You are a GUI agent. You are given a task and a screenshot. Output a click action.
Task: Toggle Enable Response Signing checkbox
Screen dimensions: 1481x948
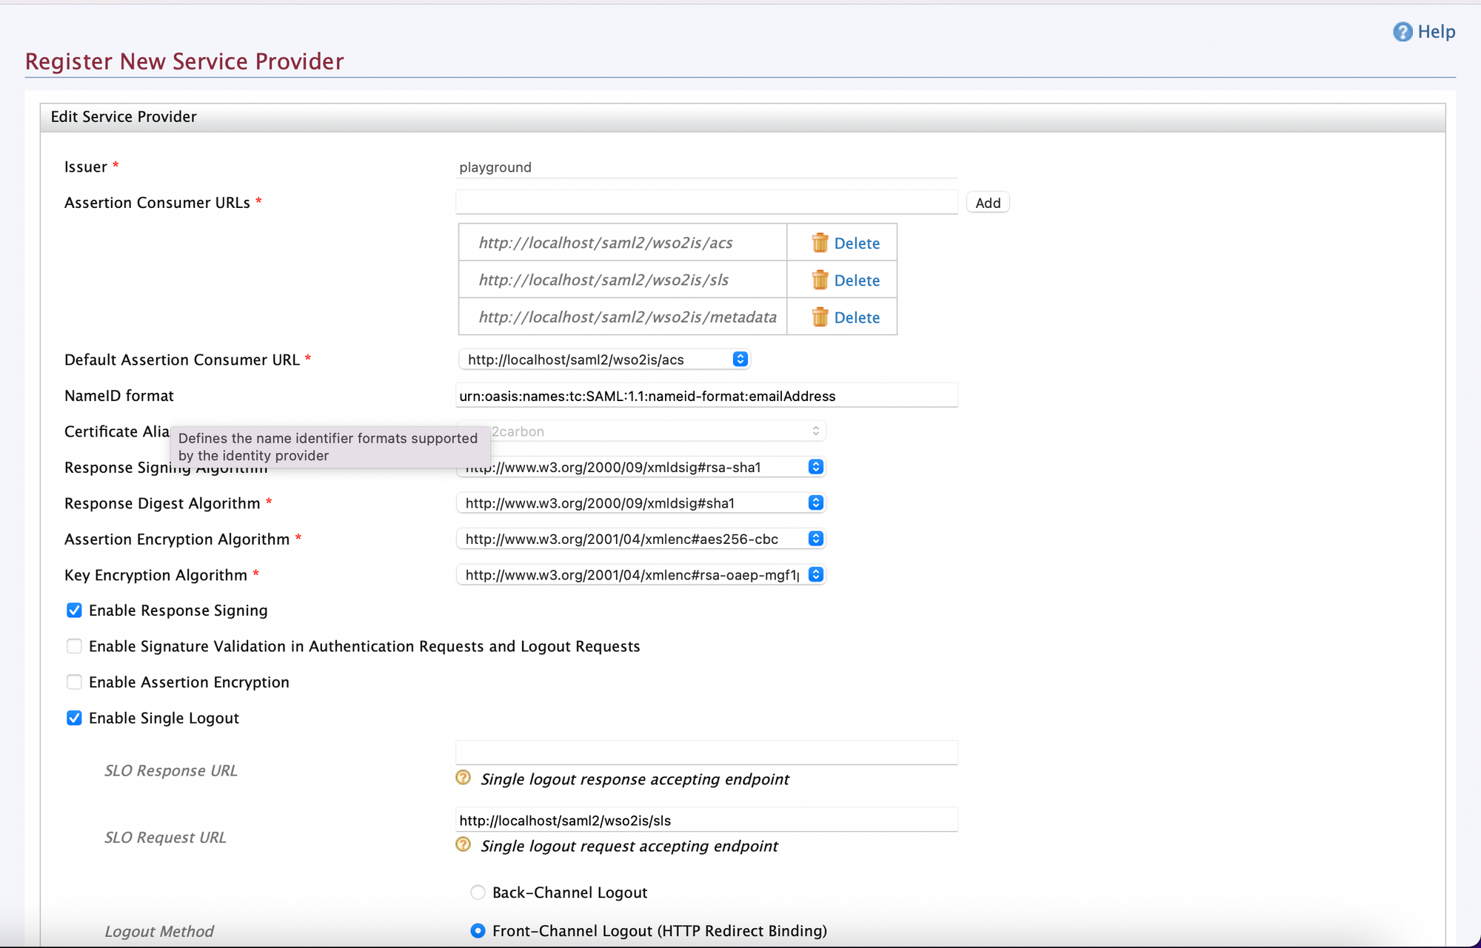click(x=73, y=609)
